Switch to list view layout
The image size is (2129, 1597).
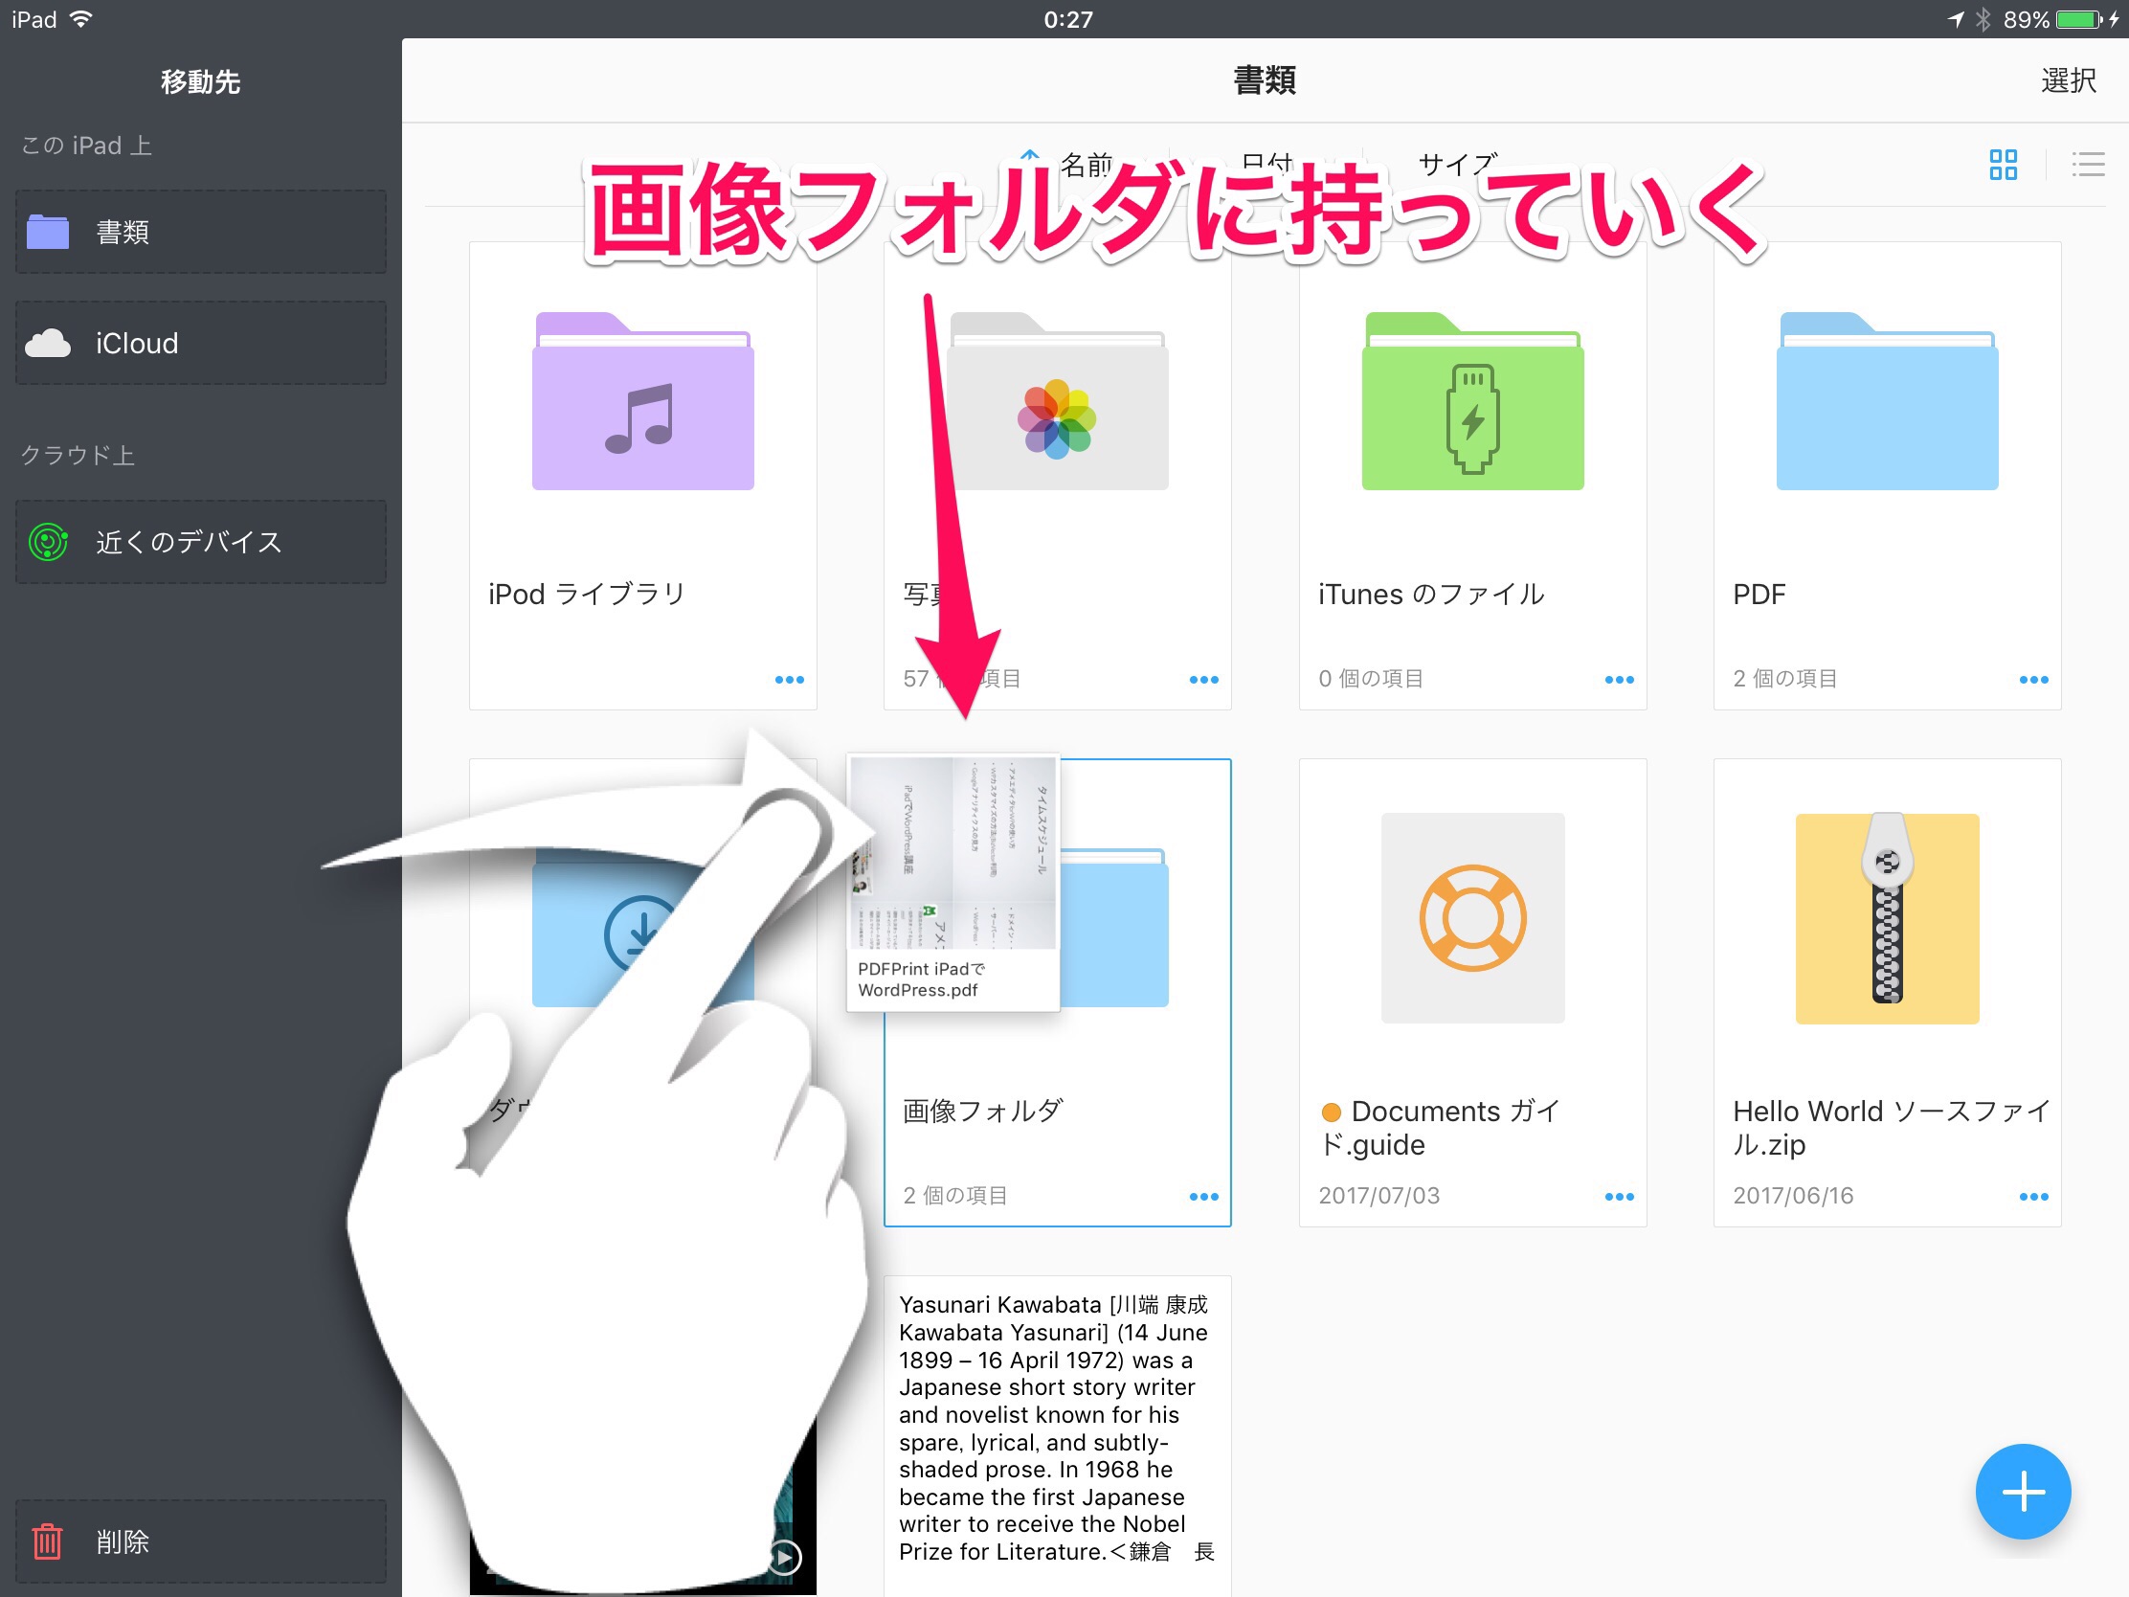coord(2087,165)
